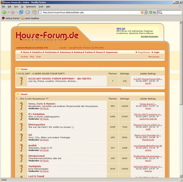Go to the Home page icon
The width and height of the screenshot is (183, 182).
click(x=34, y=12)
